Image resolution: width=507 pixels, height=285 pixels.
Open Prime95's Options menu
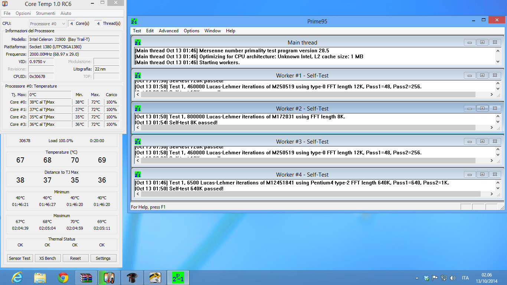(191, 31)
